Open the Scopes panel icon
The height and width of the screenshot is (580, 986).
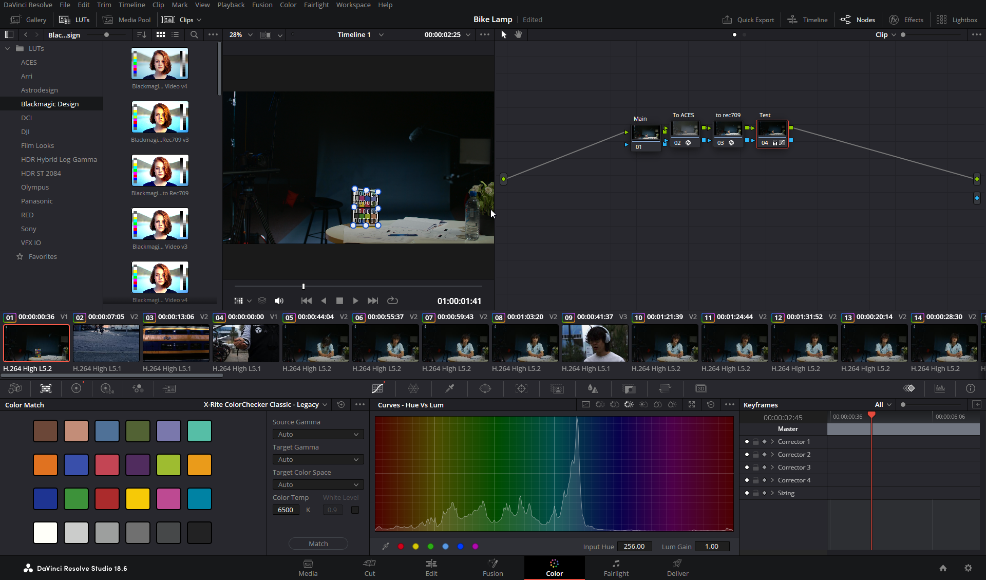pos(940,388)
